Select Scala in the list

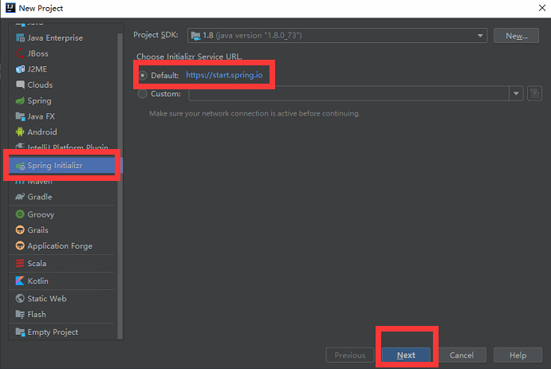coord(62,263)
